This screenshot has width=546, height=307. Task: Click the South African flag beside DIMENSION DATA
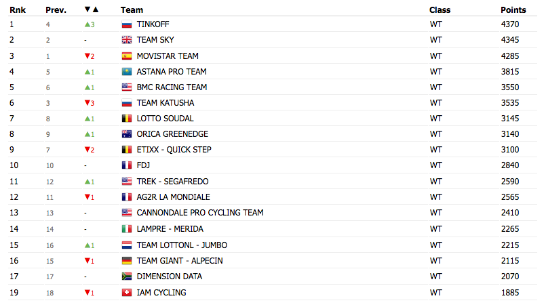pos(127,277)
